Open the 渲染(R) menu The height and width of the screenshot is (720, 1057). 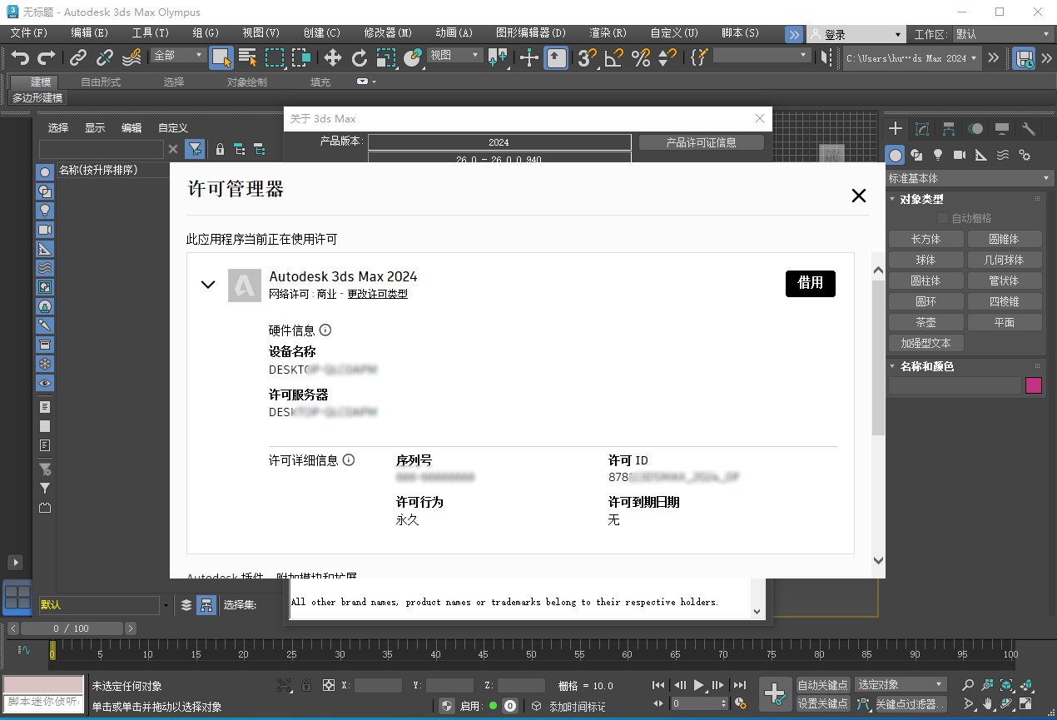pyautogui.click(x=608, y=33)
